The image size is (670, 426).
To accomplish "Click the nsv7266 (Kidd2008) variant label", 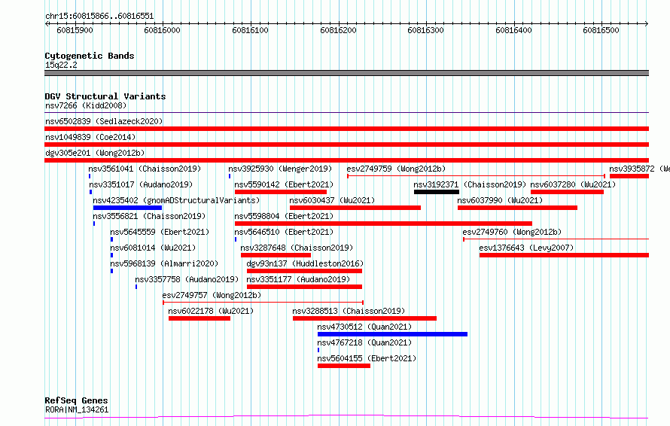I will [86, 105].
